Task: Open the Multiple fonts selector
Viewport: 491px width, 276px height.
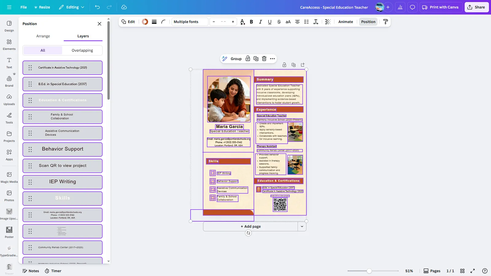Action: click(190, 22)
